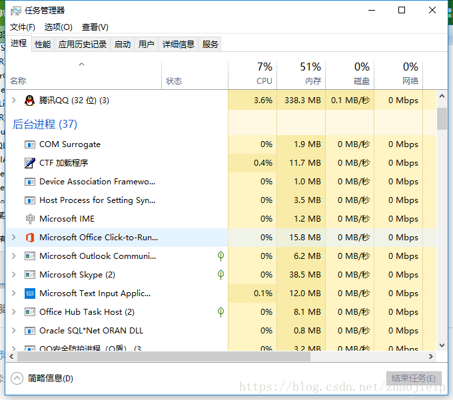
Task: Switch to the 应用历史记录 tab
Action: pyautogui.click(x=83, y=45)
